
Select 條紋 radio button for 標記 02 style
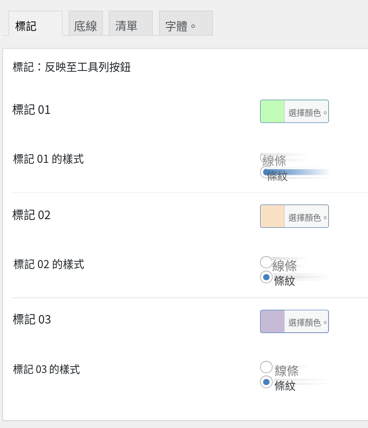point(266,277)
